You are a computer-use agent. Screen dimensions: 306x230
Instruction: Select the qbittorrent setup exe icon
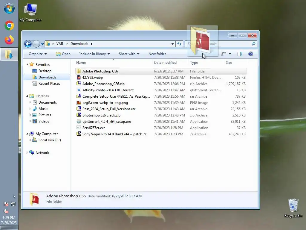coord(79,122)
